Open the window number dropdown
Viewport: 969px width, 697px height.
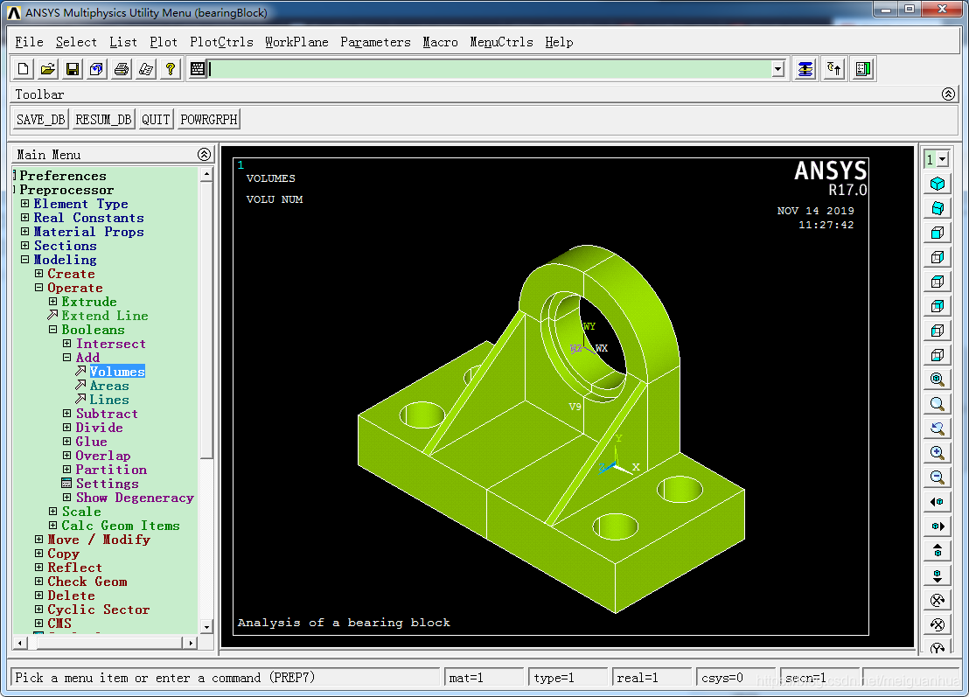pos(943,159)
